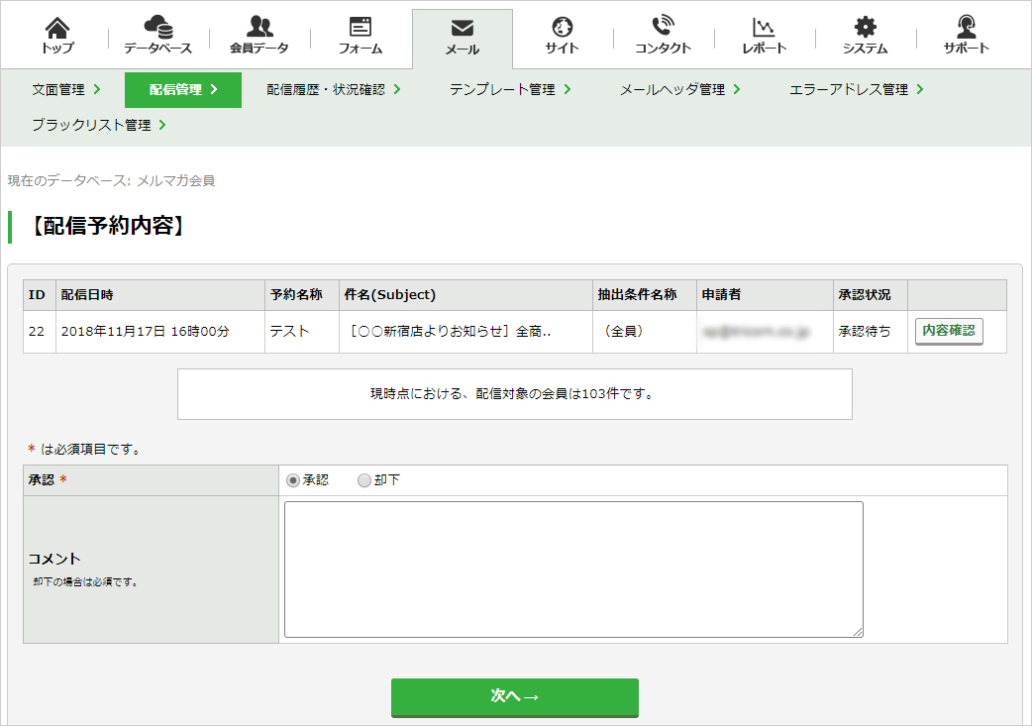The image size is (1032, 726).
Task: Open the コンタクト phone icon
Action: click(663, 27)
